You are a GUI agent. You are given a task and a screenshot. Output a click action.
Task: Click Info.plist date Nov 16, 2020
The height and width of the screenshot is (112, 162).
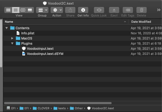pyautogui.click(x=146, y=33)
